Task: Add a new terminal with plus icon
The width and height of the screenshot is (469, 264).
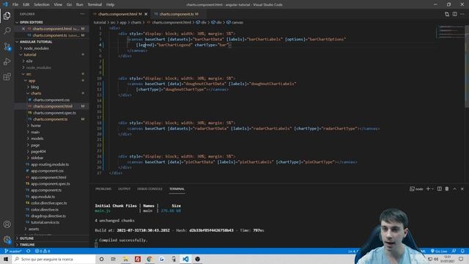Action: click(x=428, y=189)
